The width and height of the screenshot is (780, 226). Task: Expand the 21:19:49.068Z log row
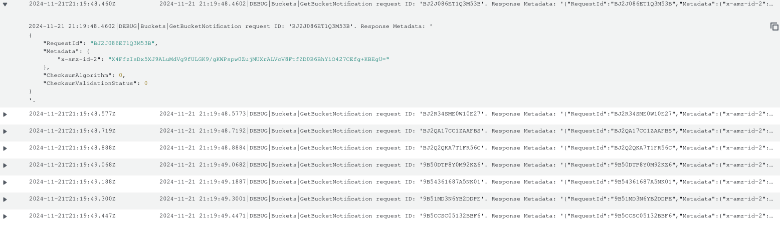click(5, 165)
